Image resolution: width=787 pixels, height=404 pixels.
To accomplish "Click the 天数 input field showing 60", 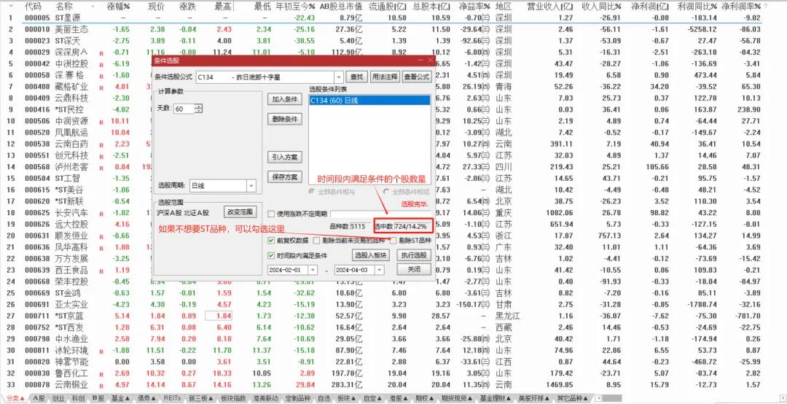I will click(x=184, y=109).
